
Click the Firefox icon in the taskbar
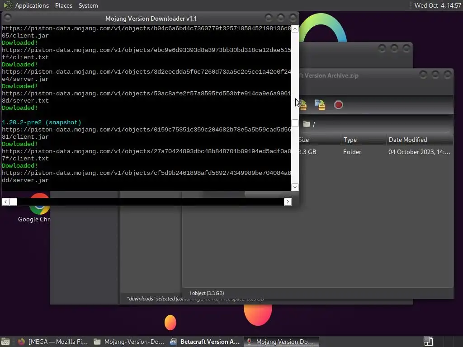pyautogui.click(x=21, y=342)
